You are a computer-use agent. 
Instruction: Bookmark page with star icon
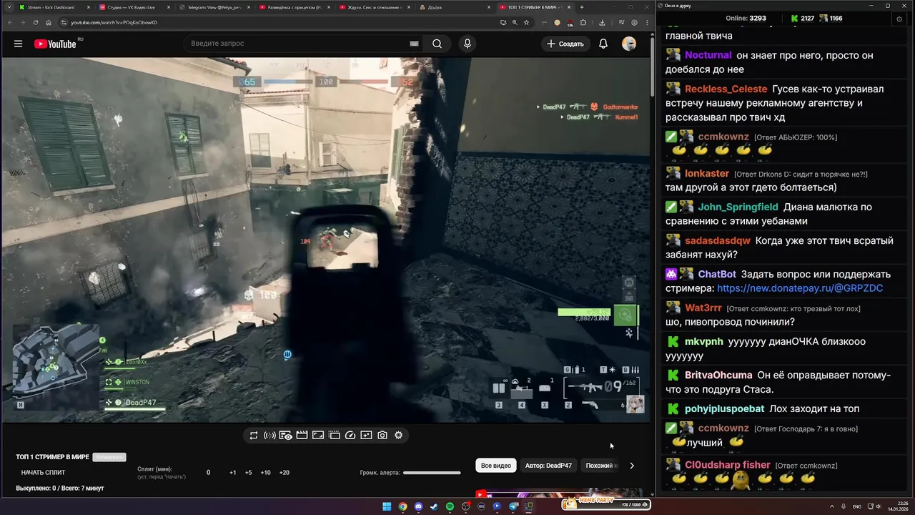point(526,22)
